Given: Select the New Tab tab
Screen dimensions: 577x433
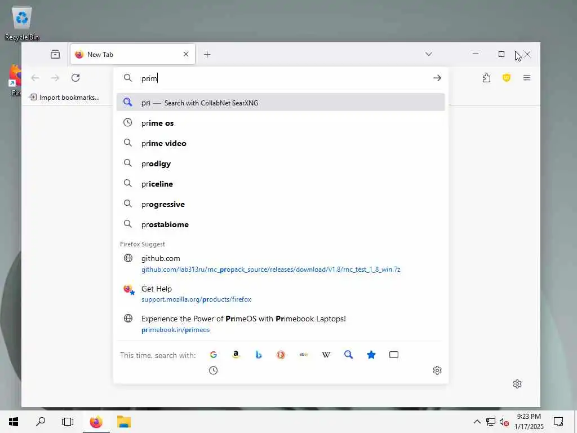Looking at the screenshot, I should pos(132,55).
